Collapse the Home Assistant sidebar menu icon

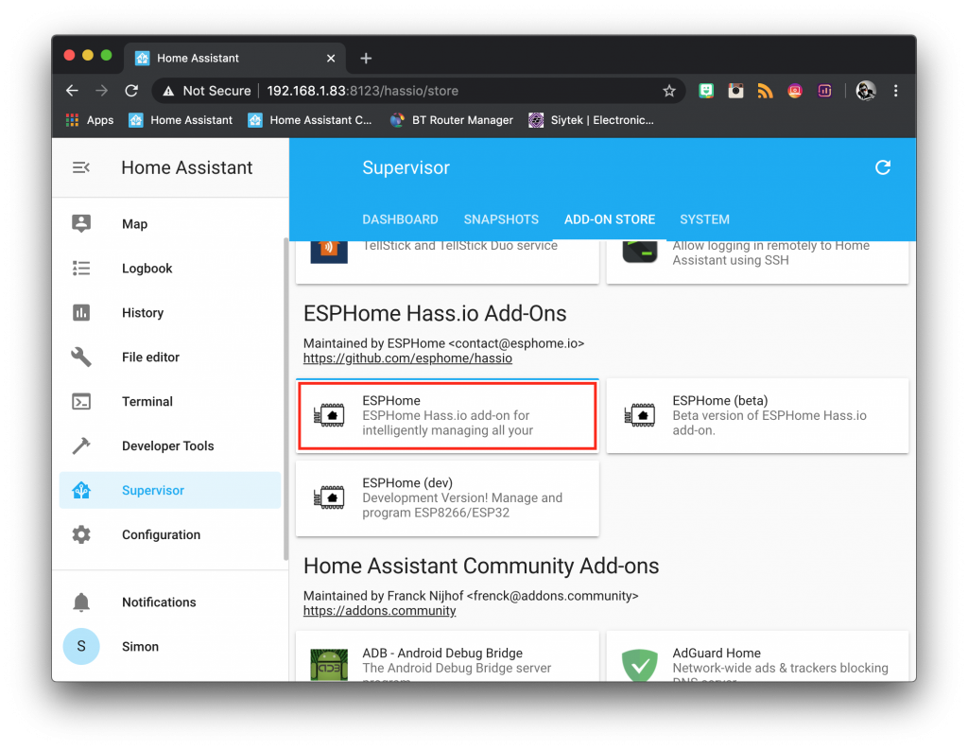[x=81, y=167]
